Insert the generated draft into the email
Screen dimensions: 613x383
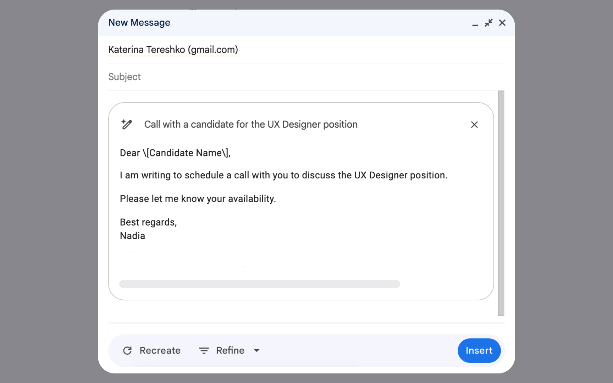479,350
